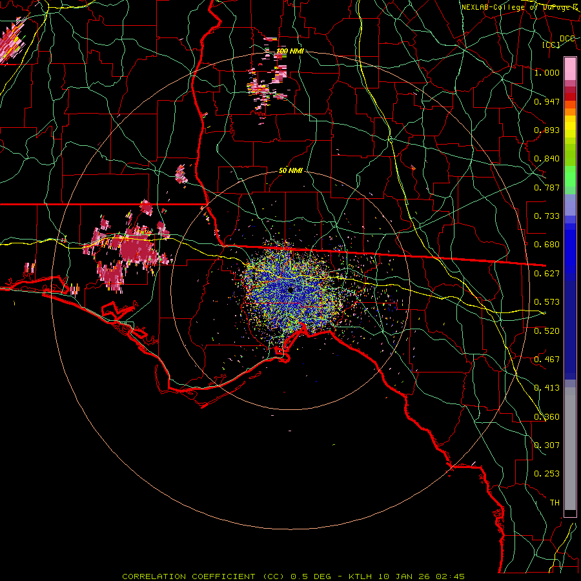581x581 pixels.
Task: Select the 0.787 color scale value
Action: pyautogui.click(x=547, y=187)
